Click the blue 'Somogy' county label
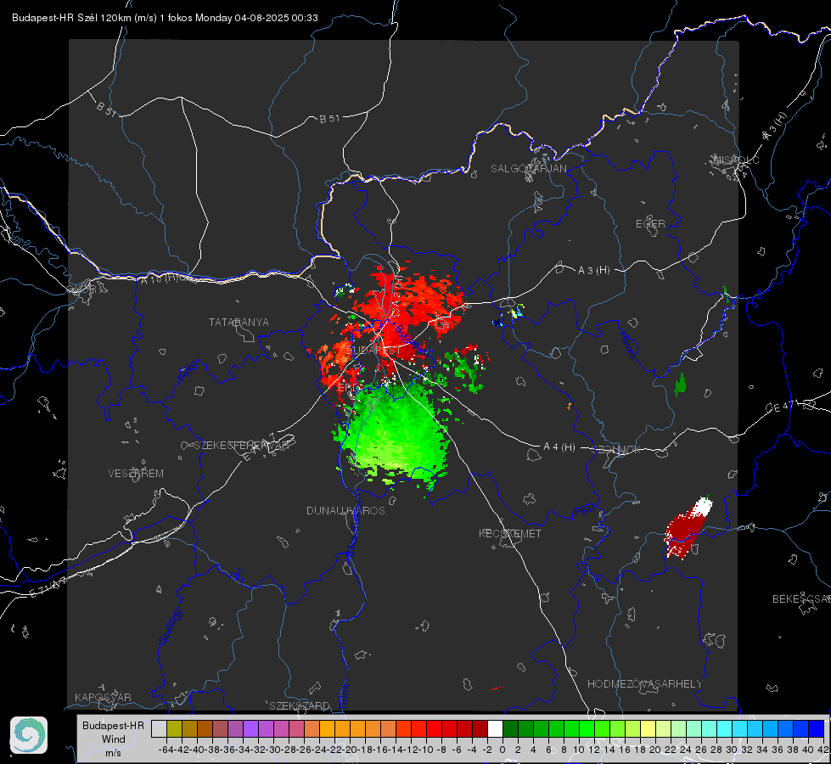Viewport: 831px width, 764px height. [x=171, y=626]
